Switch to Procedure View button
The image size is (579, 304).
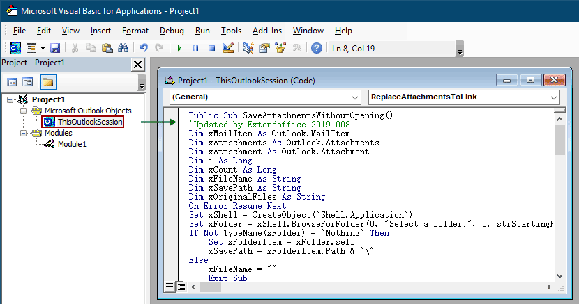170,286
